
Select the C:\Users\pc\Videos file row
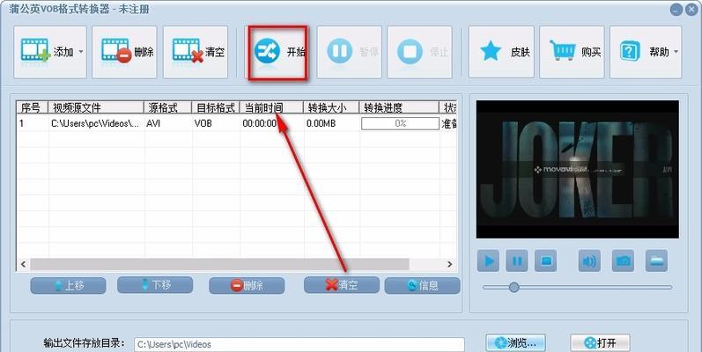(x=237, y=123)
